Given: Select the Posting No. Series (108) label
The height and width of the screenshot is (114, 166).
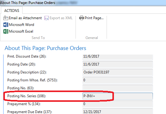Looking at the screenshot, I should point(27,96).
